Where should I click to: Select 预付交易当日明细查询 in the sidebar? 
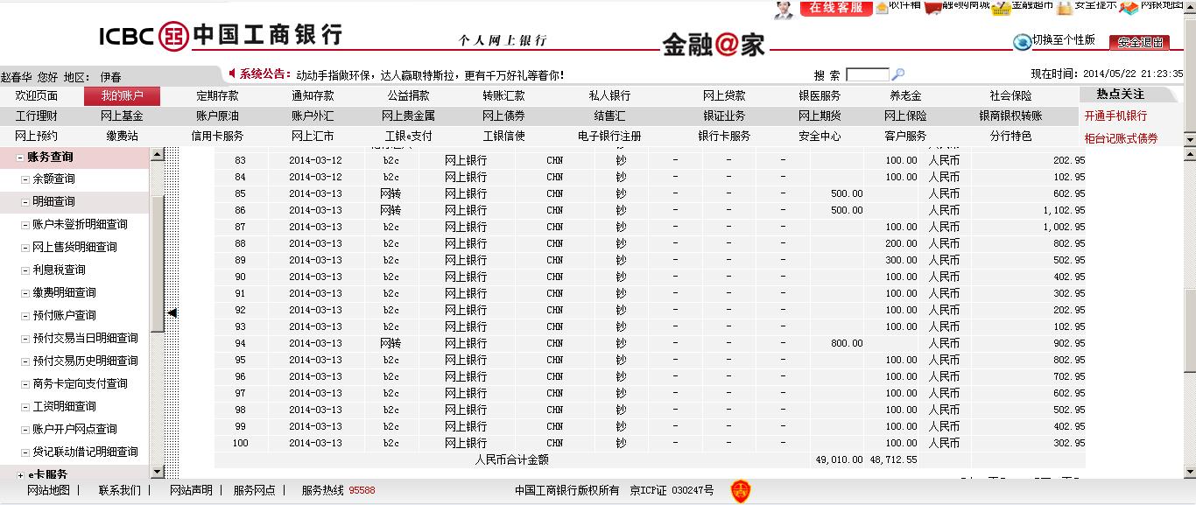tap(85, 338)
